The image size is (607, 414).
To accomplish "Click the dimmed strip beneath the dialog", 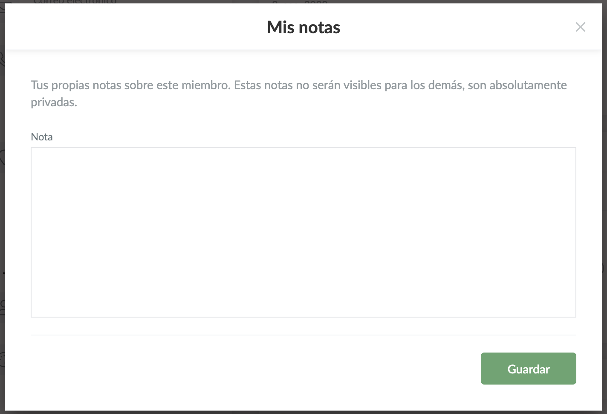I will tap(303, 412).
